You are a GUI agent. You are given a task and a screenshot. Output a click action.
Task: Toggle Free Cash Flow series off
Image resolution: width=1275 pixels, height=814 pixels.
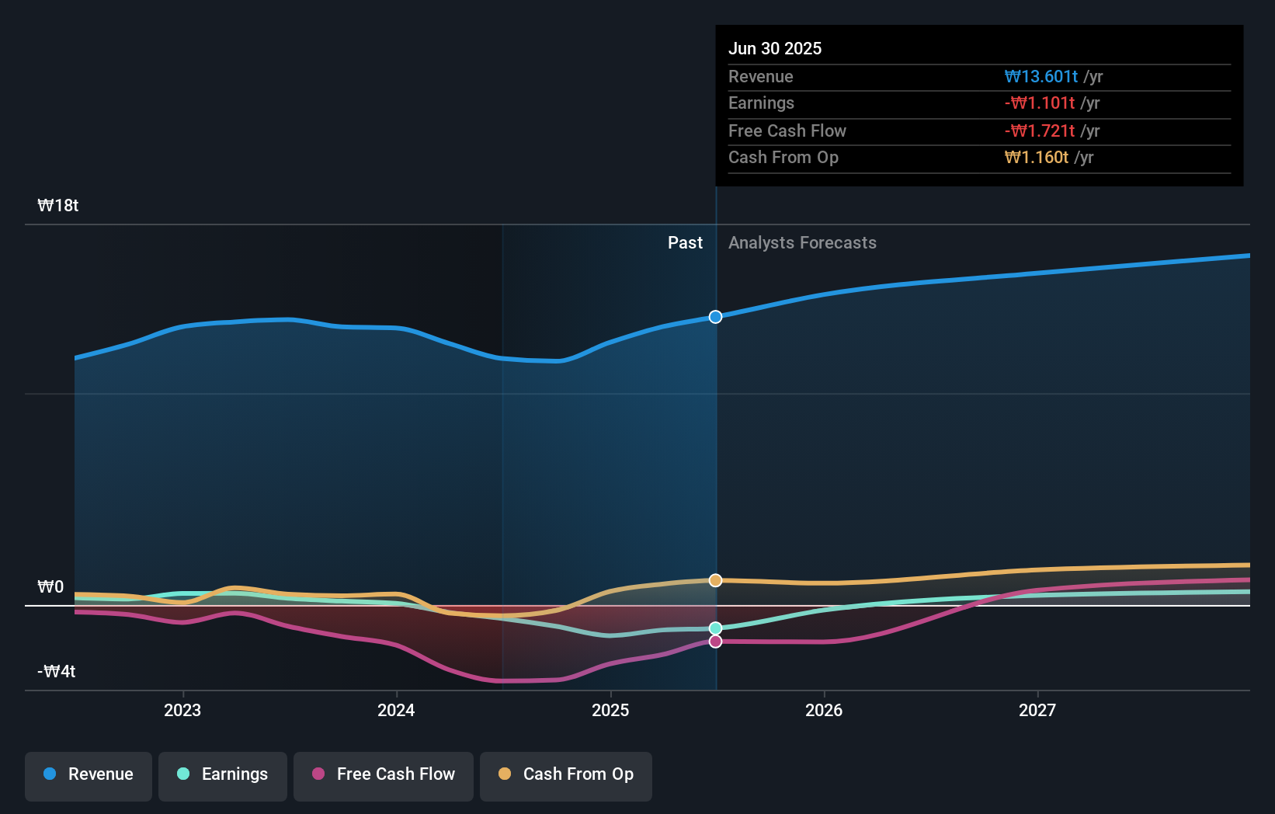click(x=384, y=774)
